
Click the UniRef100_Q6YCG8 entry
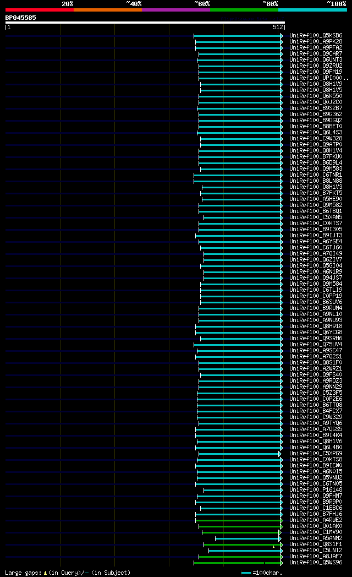316,333
